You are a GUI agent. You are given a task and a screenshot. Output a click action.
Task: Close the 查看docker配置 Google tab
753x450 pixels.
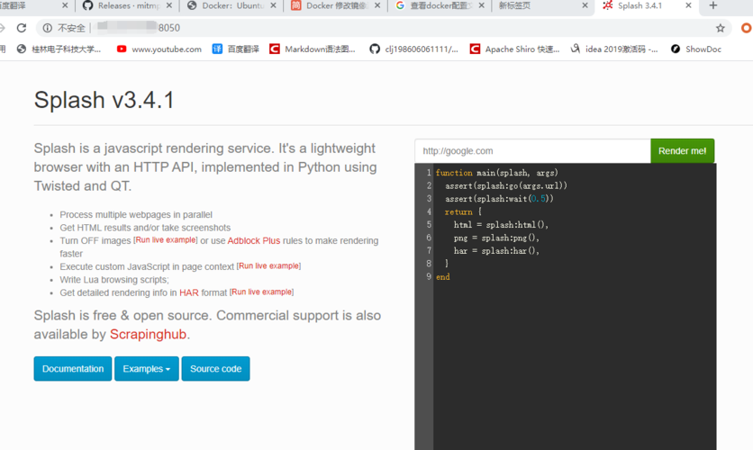click(x=481, y=5)
